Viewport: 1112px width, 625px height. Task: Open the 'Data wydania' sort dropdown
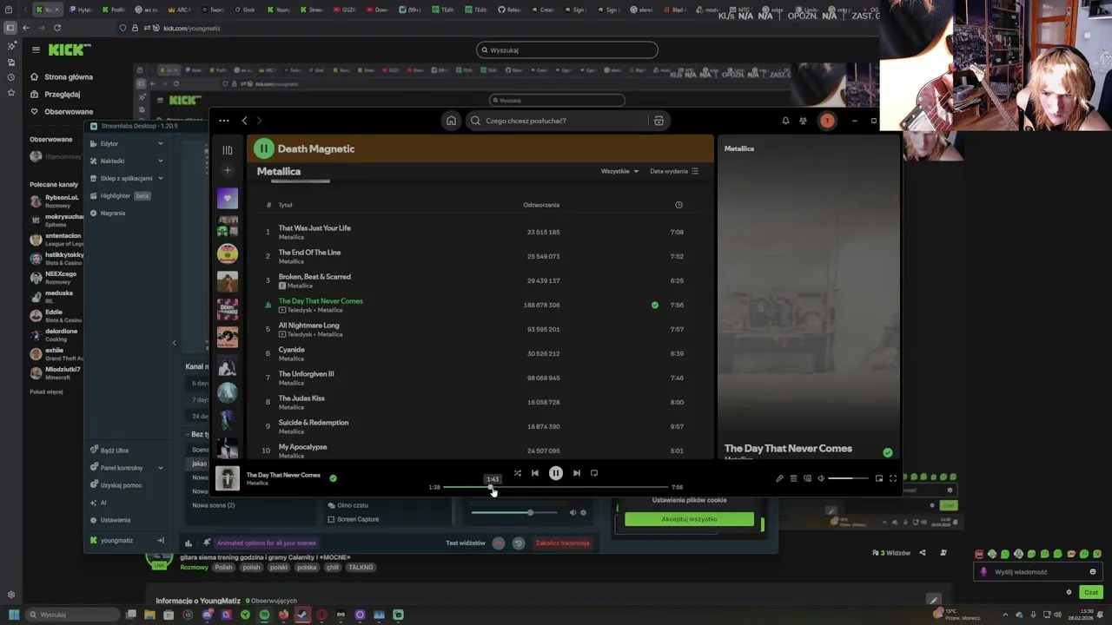[x=674, y=171]
